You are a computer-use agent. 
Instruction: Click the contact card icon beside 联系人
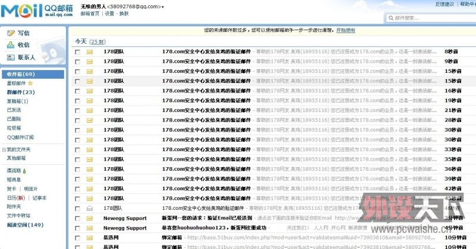(11, 58)
